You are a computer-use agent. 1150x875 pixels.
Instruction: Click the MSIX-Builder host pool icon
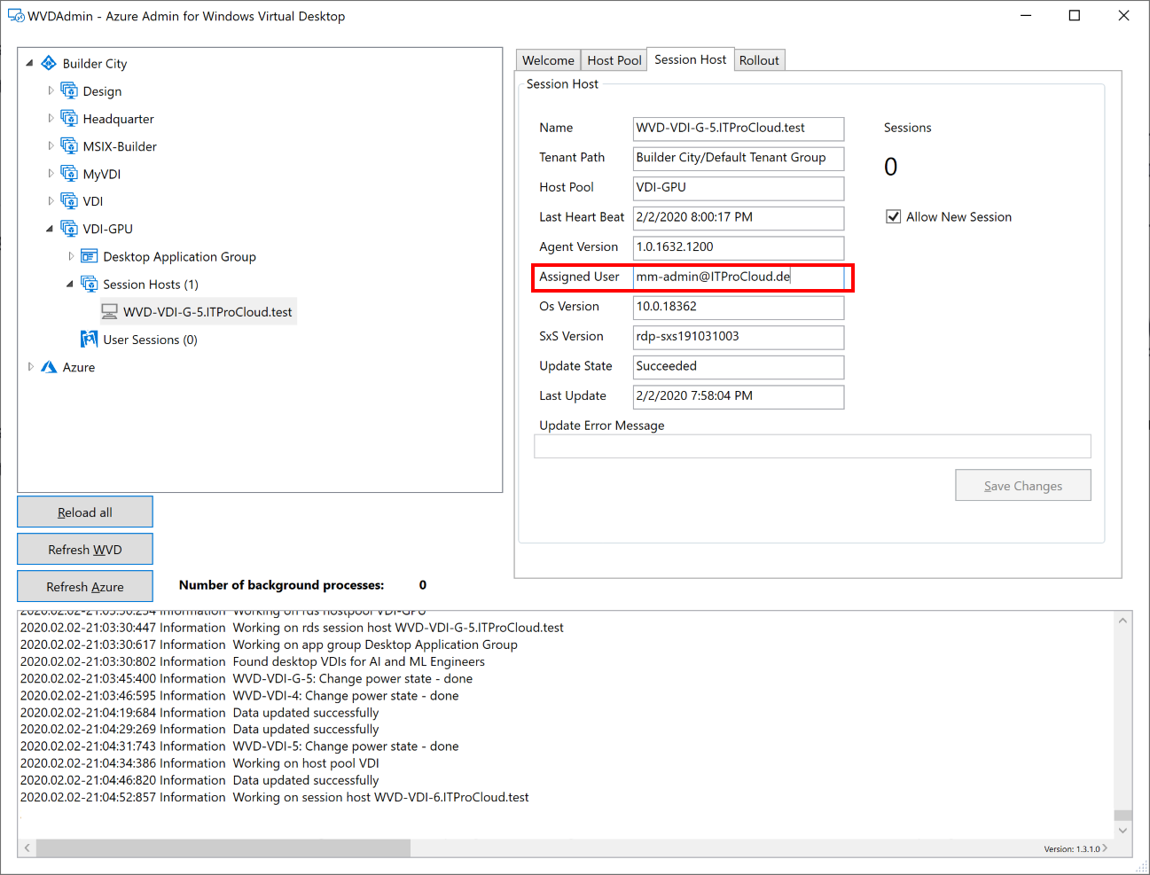[69, 146]
